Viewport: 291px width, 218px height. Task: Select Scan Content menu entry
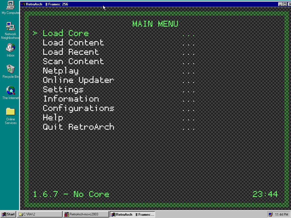73,61
